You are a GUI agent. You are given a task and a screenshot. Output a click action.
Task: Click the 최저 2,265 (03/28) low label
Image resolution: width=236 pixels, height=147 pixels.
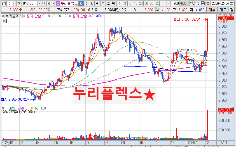(x=15, y=99)
